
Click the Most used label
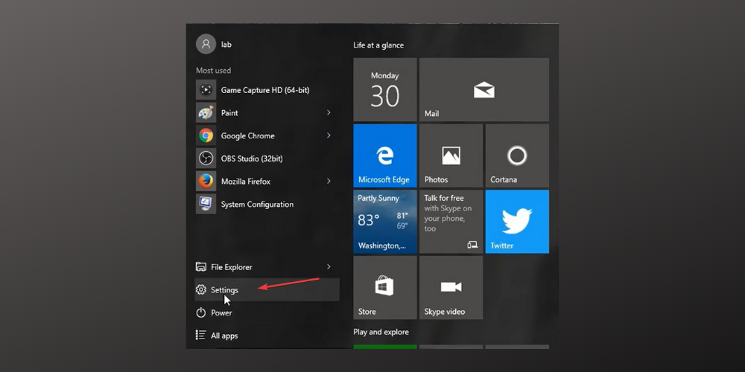[213, 70]
